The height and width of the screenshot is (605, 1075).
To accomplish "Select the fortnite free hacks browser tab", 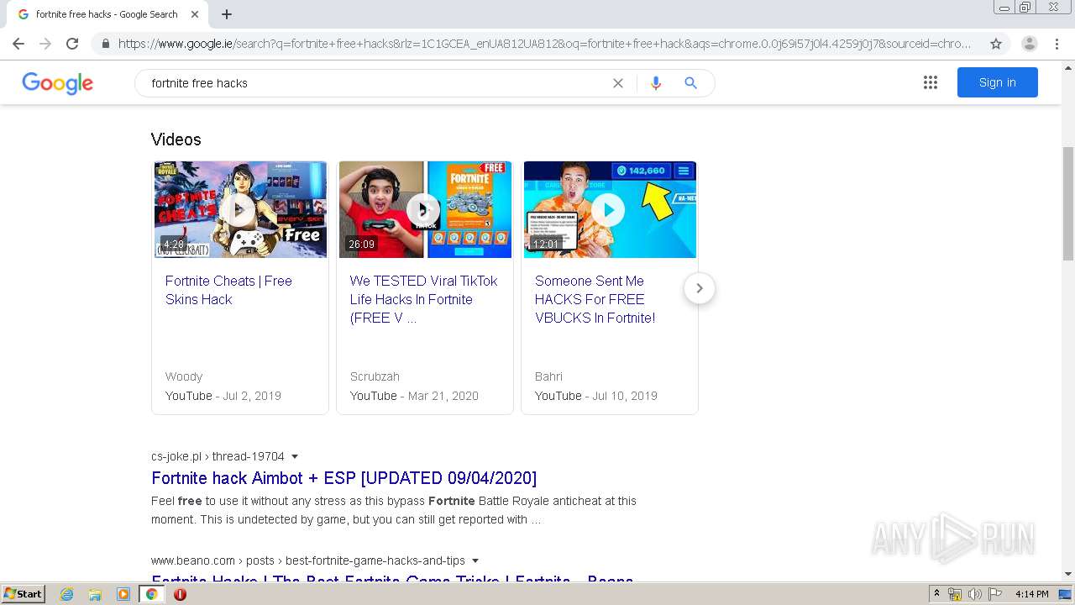I will coord(107,14).
